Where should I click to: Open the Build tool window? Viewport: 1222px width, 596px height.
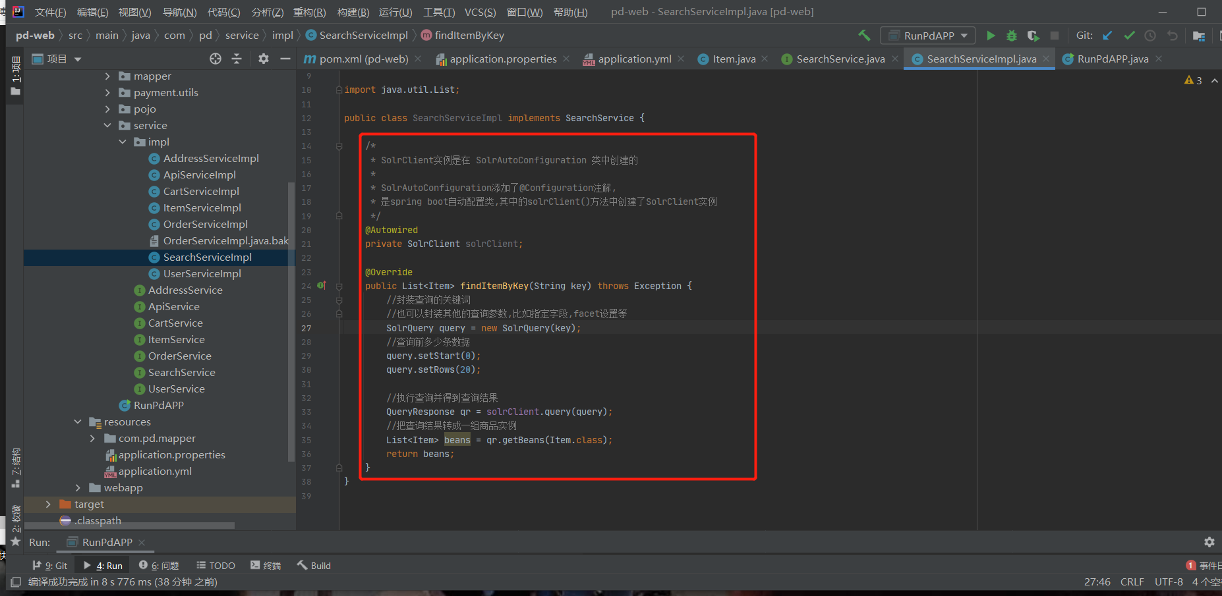(x=314, y=566)
